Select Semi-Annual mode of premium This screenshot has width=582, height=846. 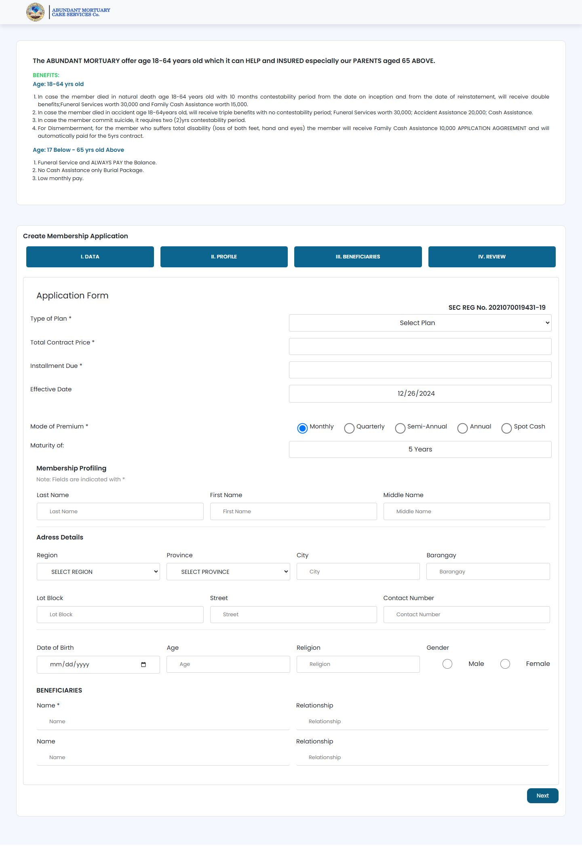coord(400,428)
